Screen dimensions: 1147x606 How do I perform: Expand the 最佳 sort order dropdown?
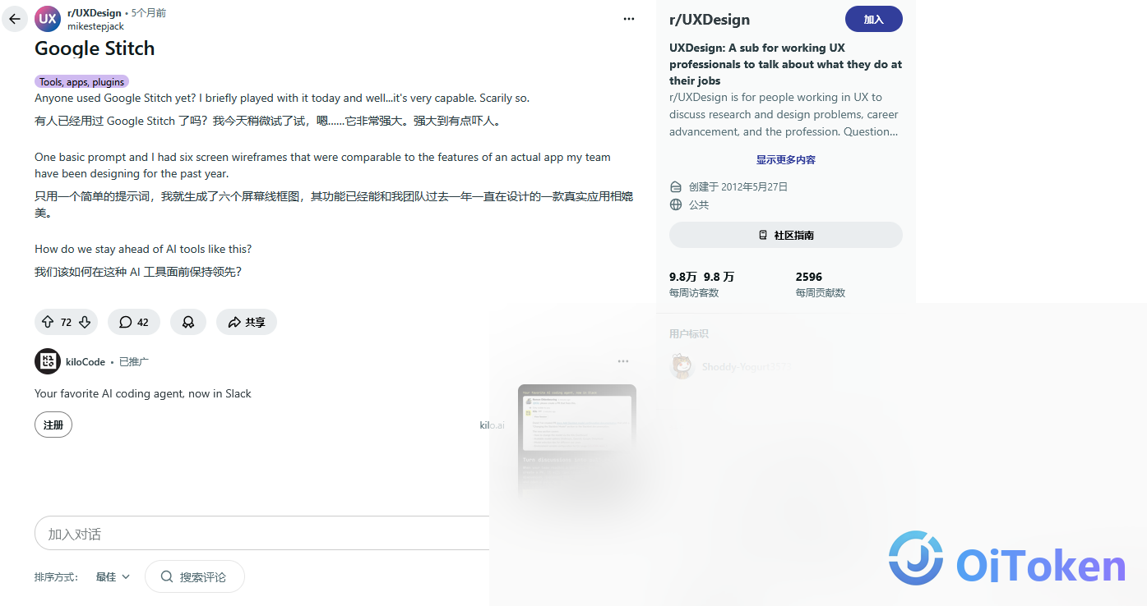[113, 577]
